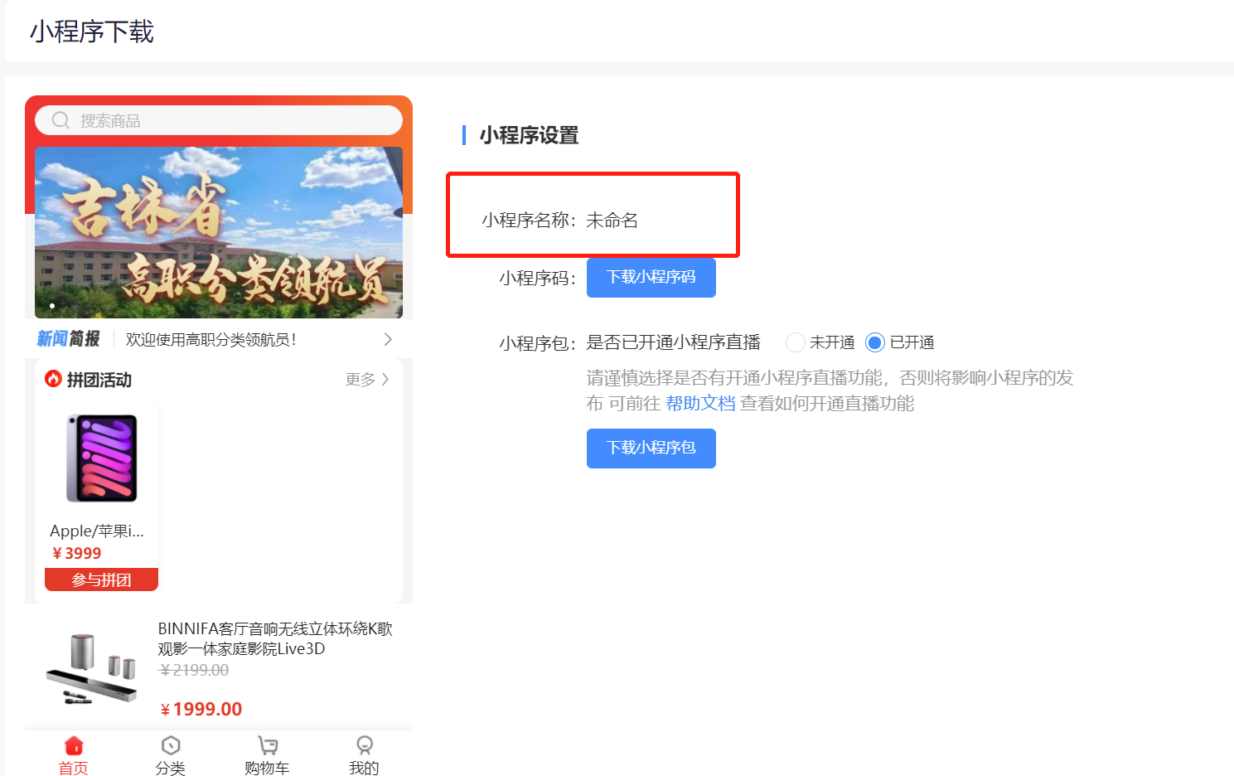Click the 下载小程序码 button
Viewport: 1234px width, 776px height.
pyautogui.click(x=651, y=278)
